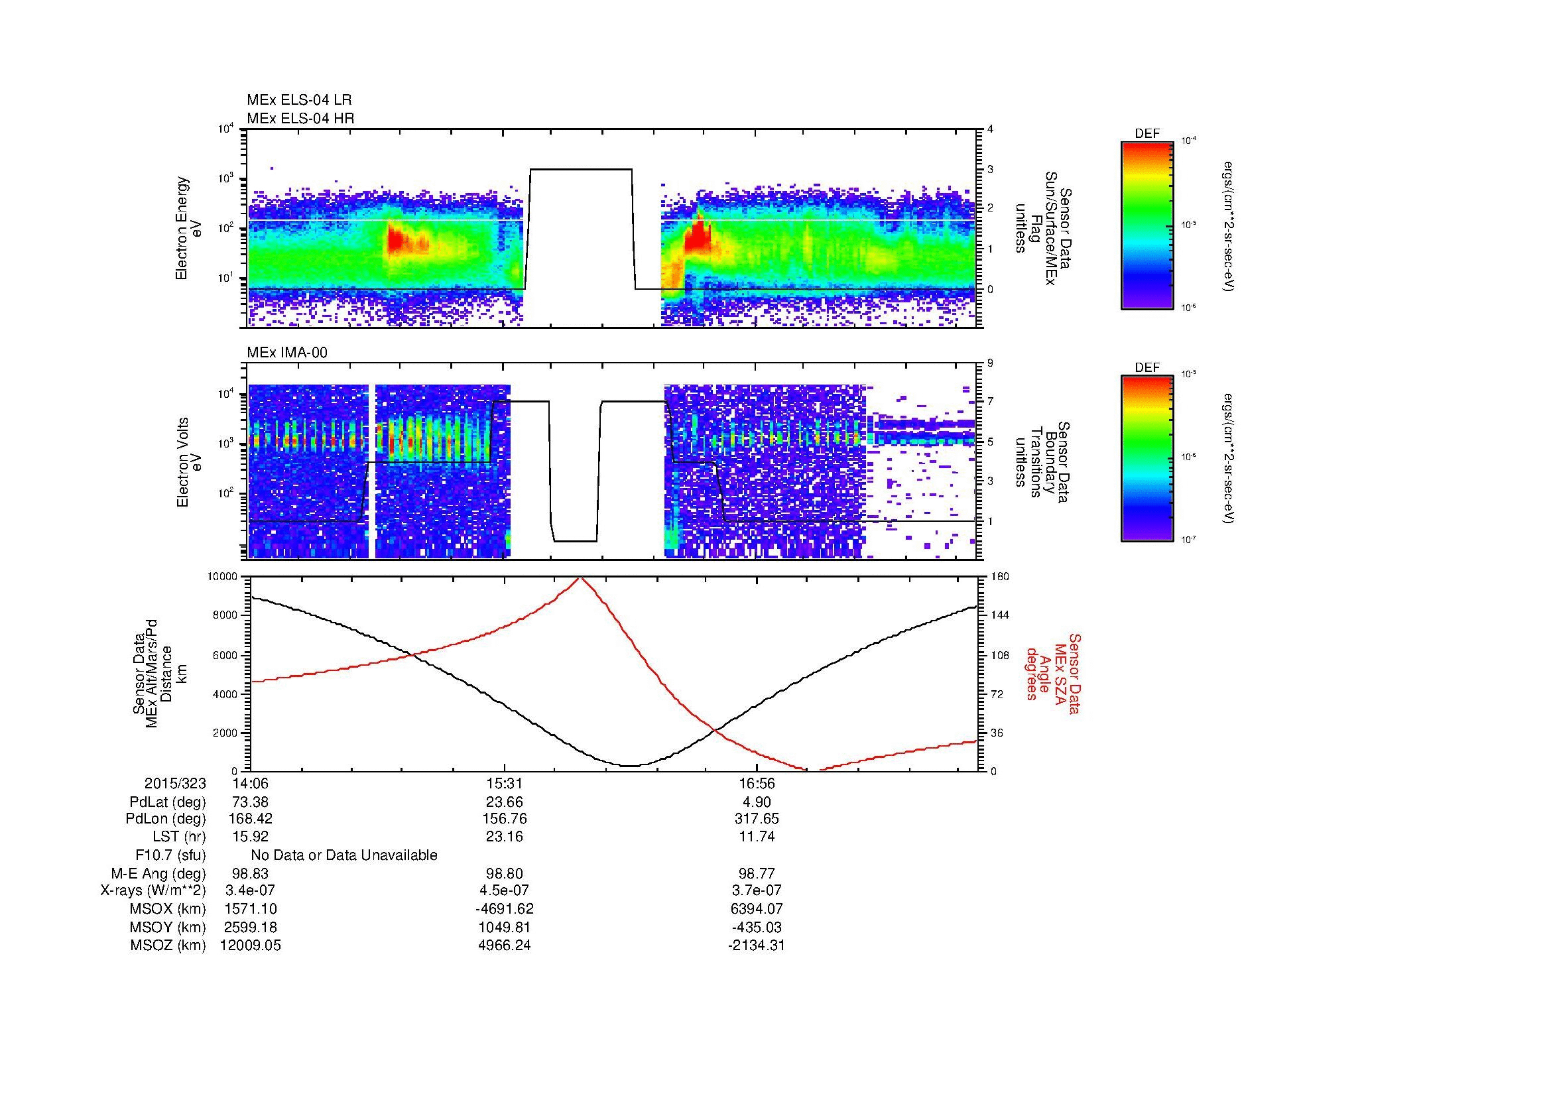Click the top DEF color bar
The width and height of the screenshot is (1551, 1096).
pos(1147,225)
